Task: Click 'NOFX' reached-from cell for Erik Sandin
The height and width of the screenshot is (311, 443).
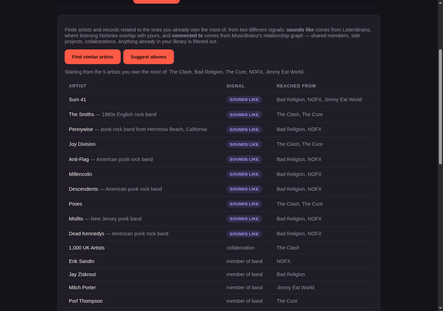Action: (283, 261)
